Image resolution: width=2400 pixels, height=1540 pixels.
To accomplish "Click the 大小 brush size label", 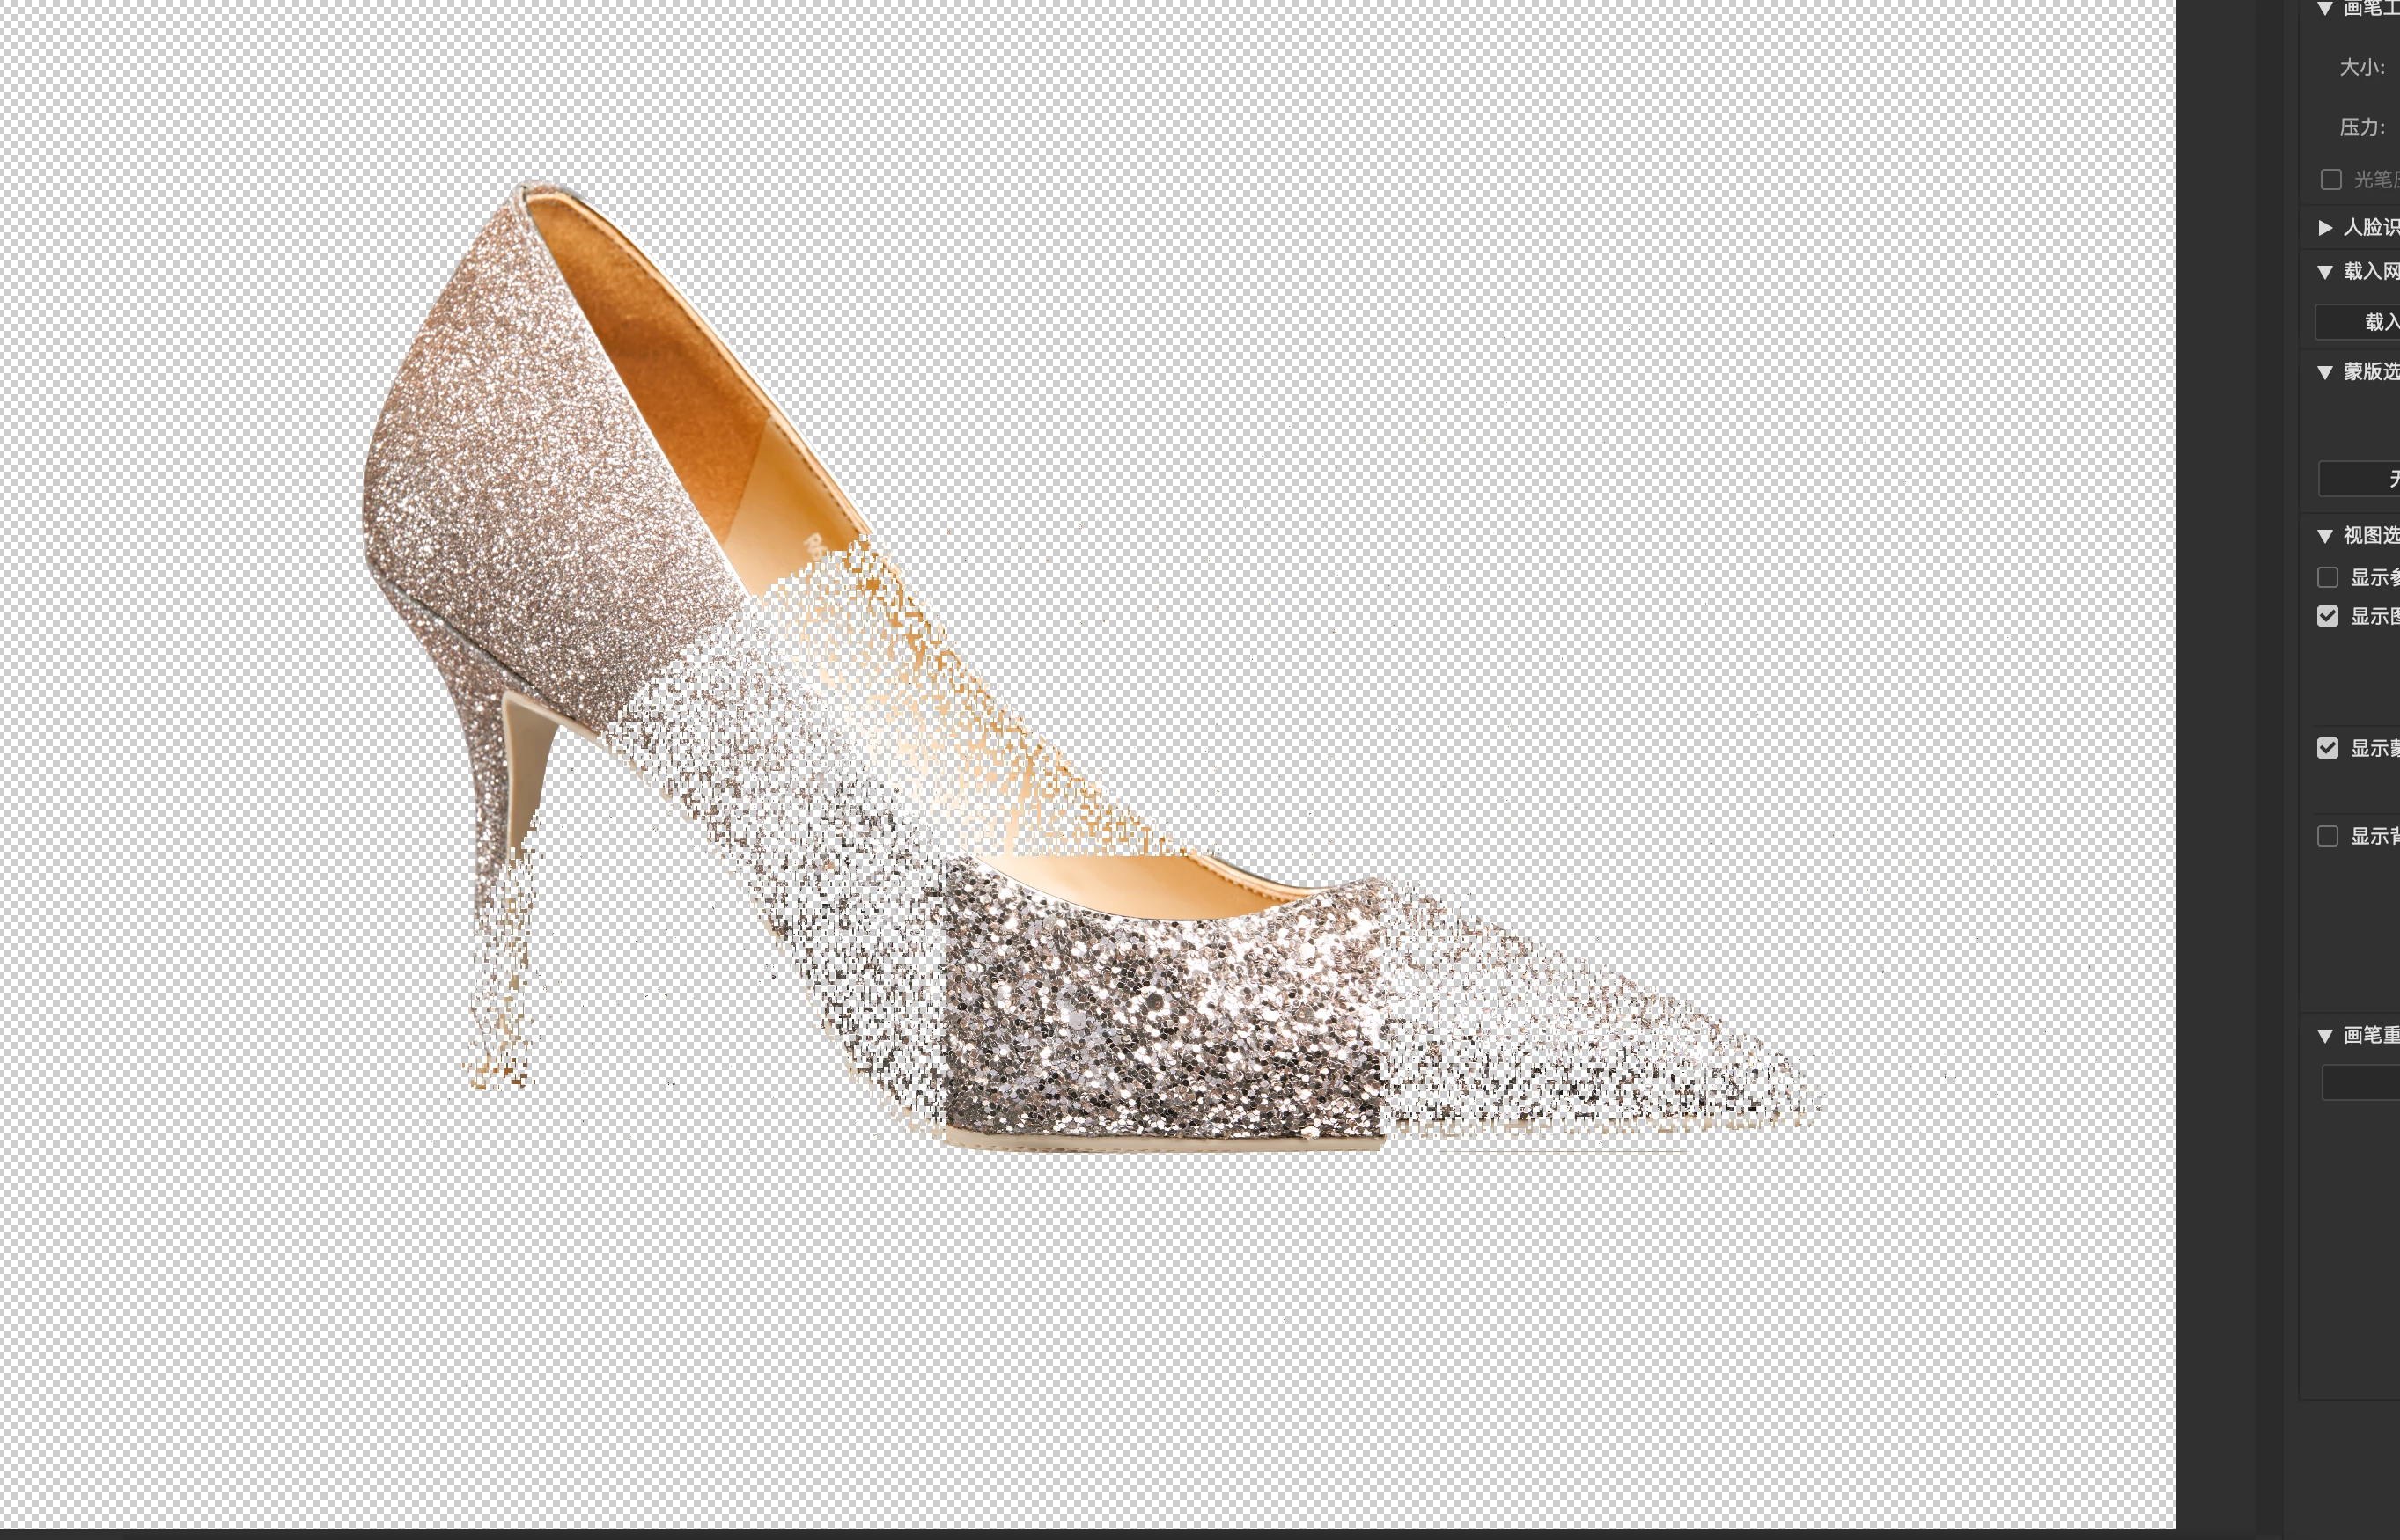I will tap(2361, 67).
